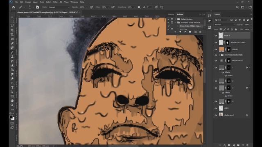Select the Layers panel tab
Screen dimensions: 262x147
pyautogui.click(x=217, y=14)
